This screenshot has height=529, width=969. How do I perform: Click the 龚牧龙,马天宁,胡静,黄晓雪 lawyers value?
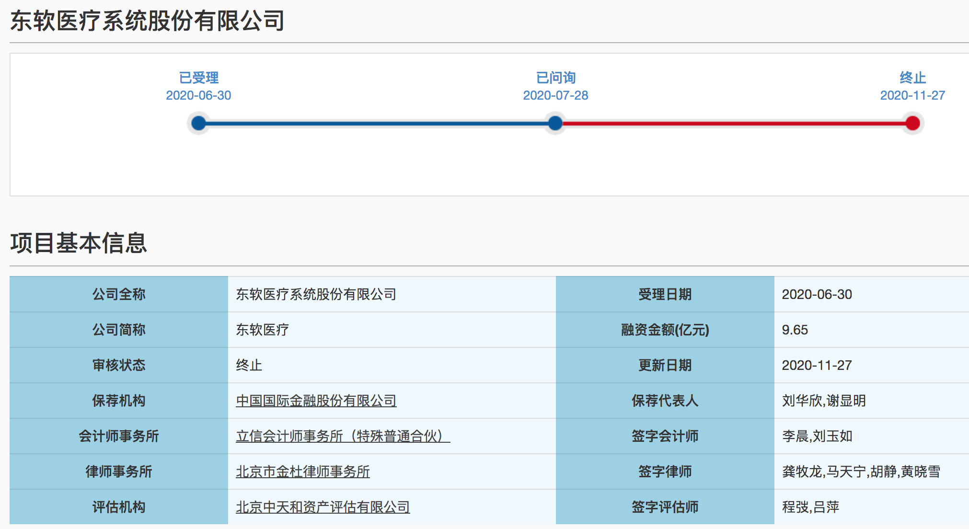(x=861, y=471)
